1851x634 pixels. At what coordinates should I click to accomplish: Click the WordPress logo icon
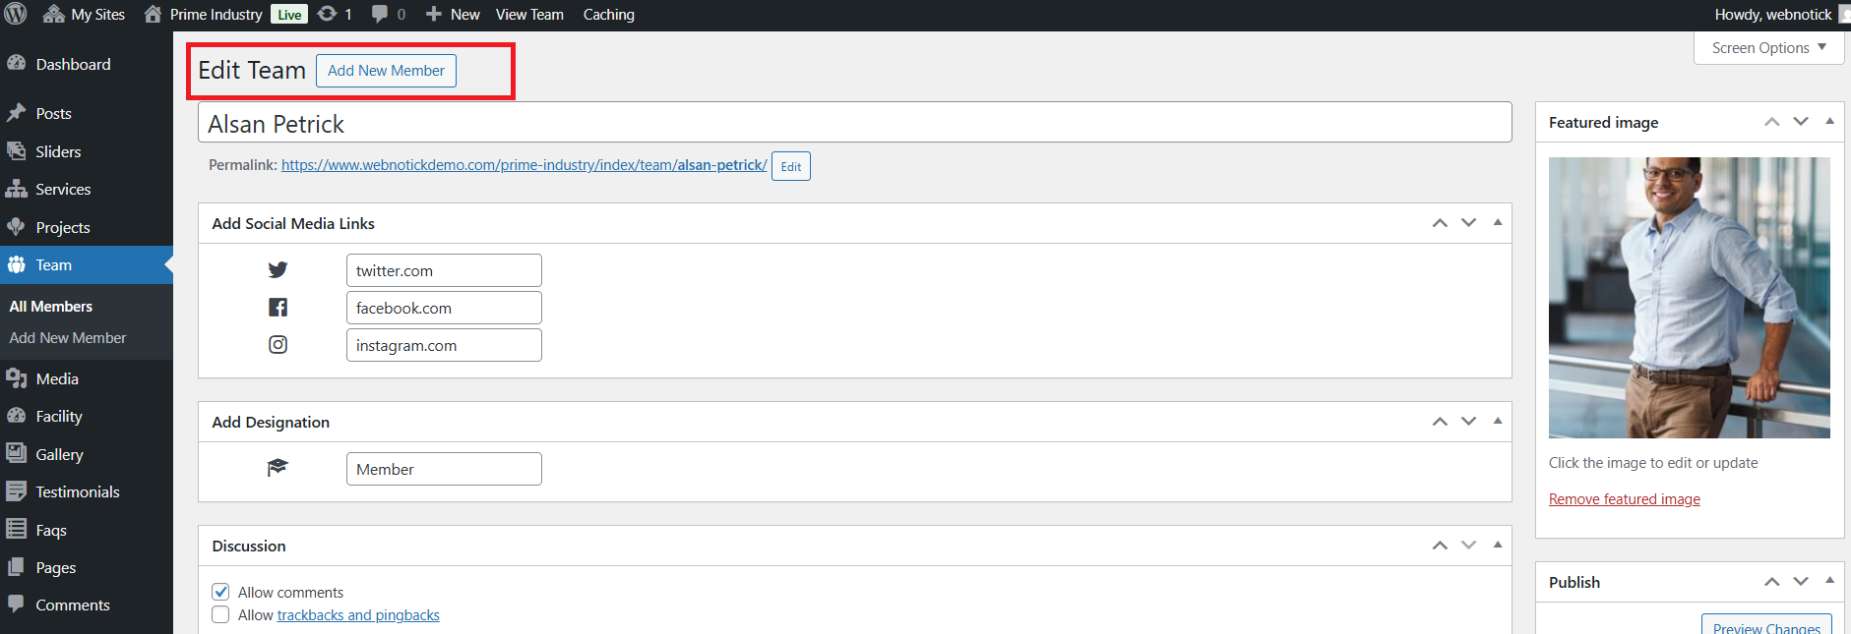(16, 14)
